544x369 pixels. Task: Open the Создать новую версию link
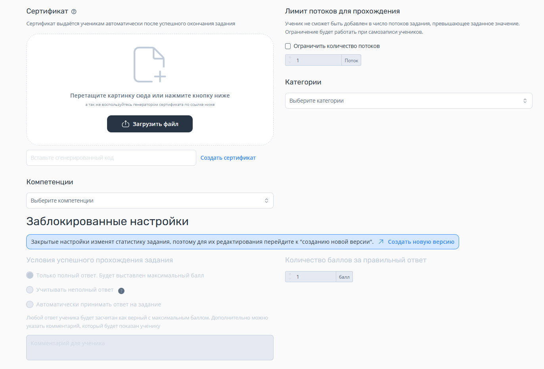pyautogui.click(x=421, y=242)
